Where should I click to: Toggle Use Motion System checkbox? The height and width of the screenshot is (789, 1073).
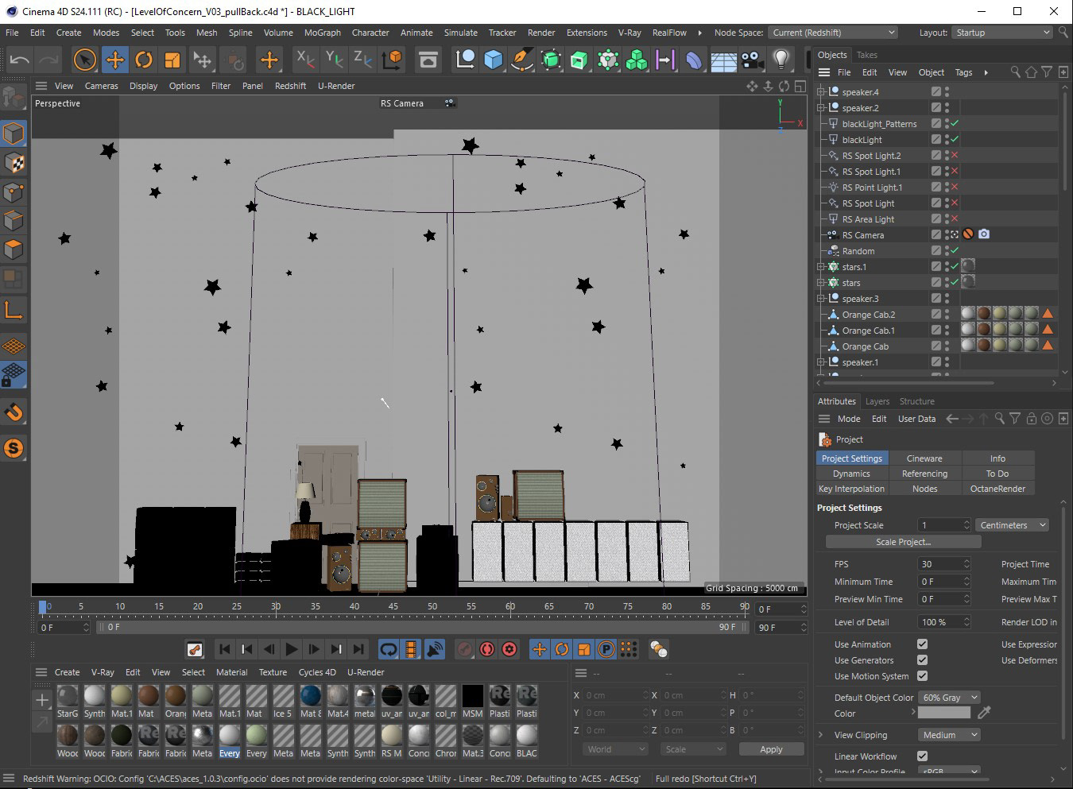click(922, 676)
